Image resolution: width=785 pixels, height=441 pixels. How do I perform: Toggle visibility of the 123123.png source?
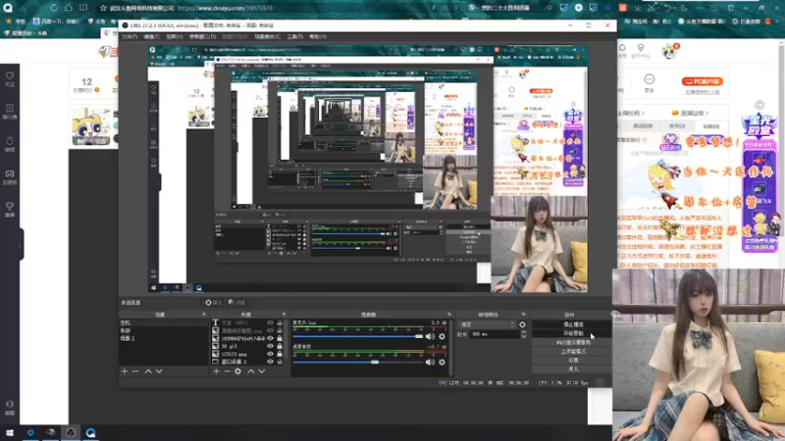tap(271, 354)
